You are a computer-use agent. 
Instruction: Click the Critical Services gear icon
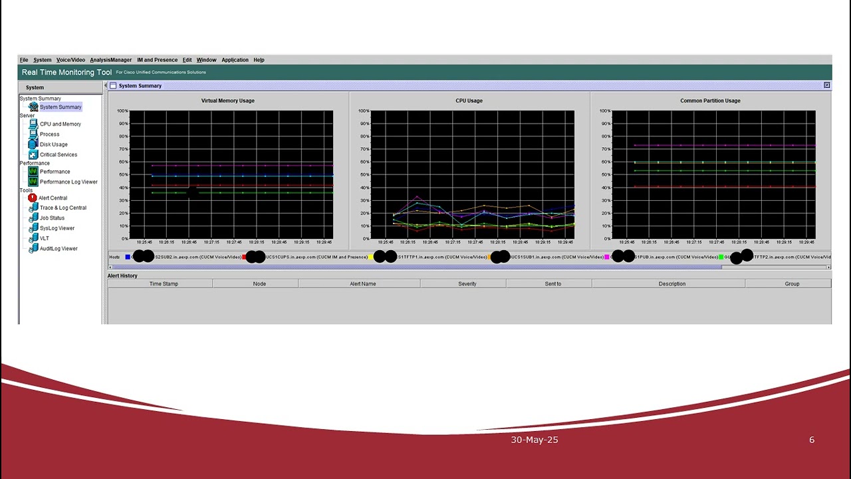click(33, 154)
